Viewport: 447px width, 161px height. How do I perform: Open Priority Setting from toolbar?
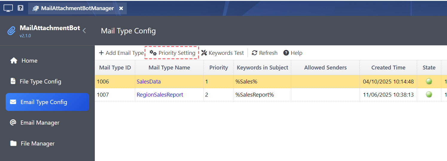click(172, 53)
